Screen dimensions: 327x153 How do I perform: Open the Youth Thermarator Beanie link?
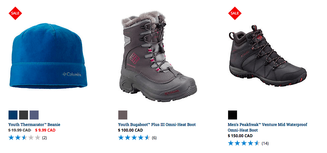pyautogui.click(x=34, y=125)
